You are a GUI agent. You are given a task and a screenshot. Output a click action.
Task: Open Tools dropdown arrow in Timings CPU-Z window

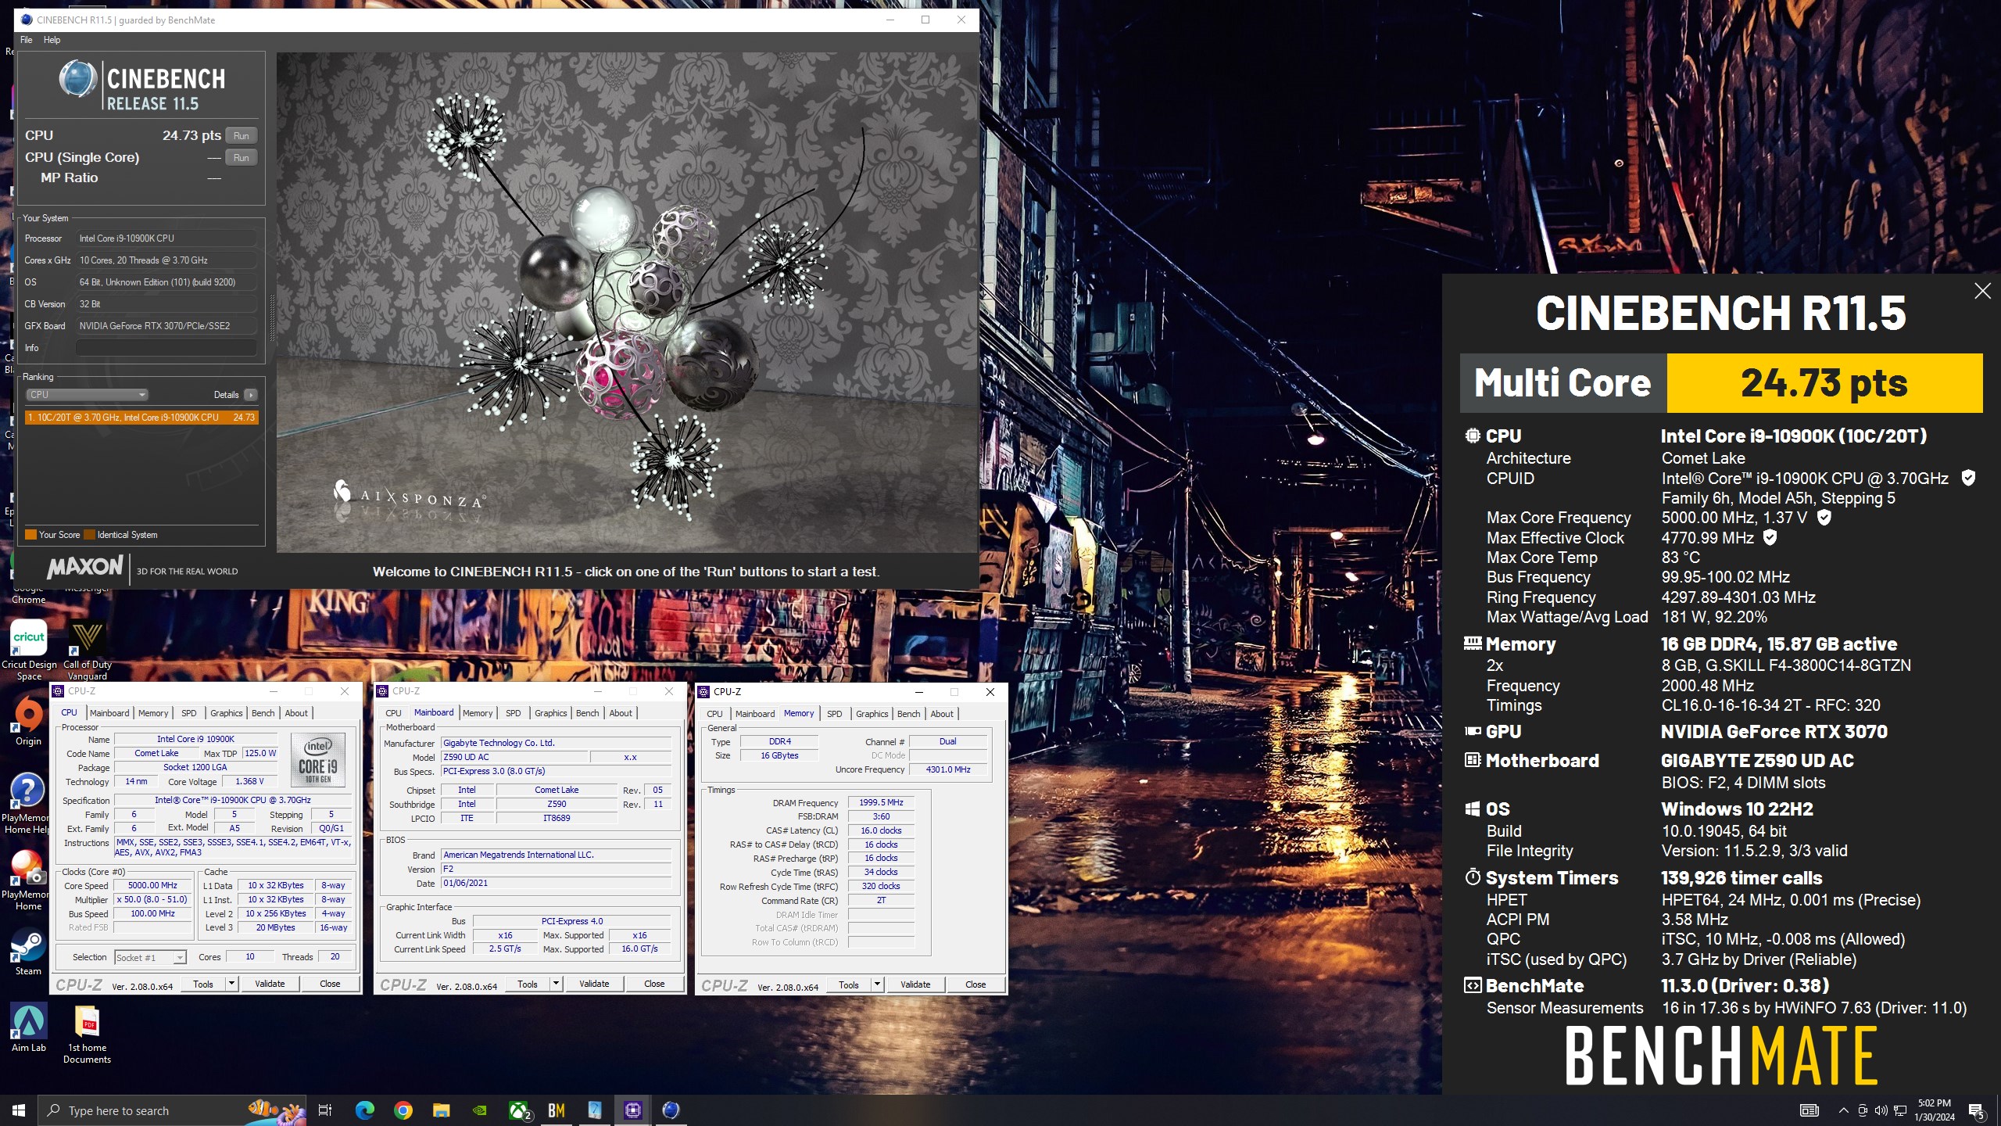click(x=877, y=984)
